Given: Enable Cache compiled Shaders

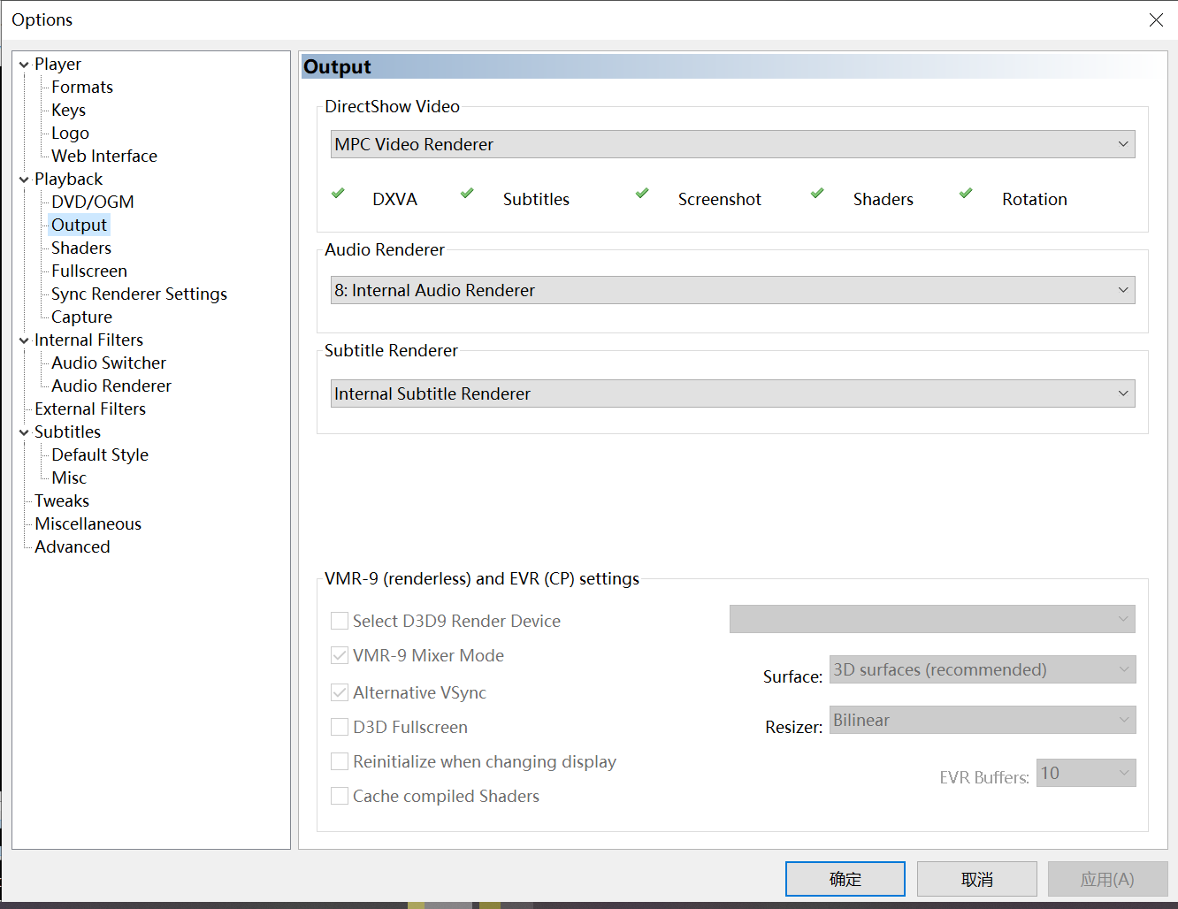Looking at the screenshot, I should click(340, 795).
